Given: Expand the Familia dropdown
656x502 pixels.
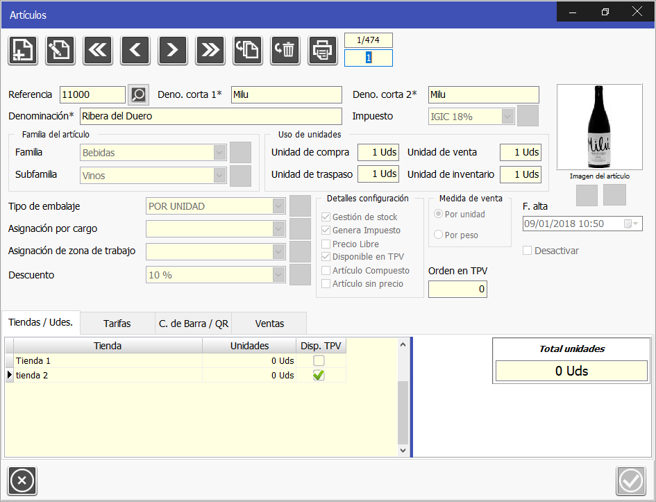Looking at the screenshot, I should (220, 152).
